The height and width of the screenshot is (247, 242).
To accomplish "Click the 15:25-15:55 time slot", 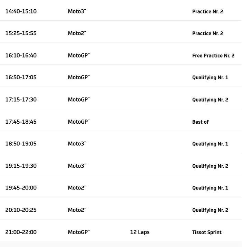I will [x=21, y=33].
